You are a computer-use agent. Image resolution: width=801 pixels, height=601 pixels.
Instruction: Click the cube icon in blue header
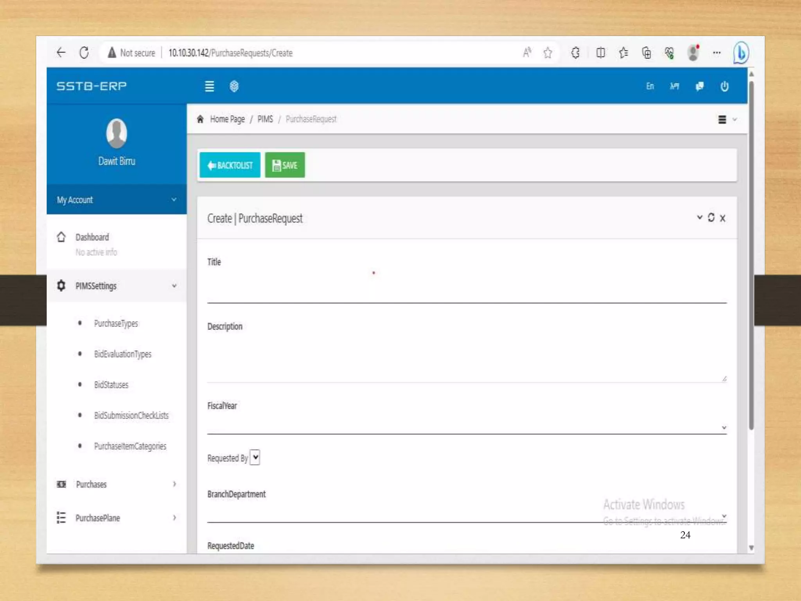pyautogui.click(x=234, y=86)
